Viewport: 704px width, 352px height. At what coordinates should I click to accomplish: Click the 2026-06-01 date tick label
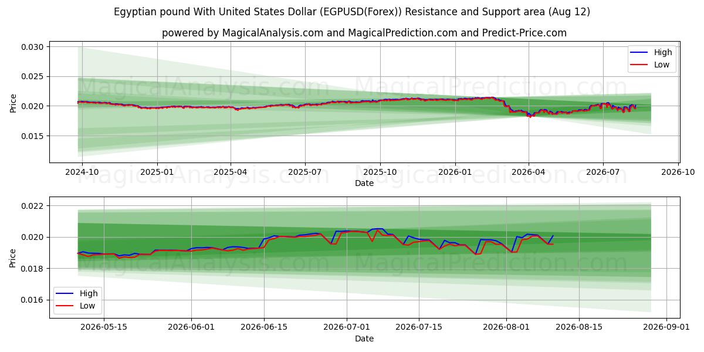pos(191,327)
